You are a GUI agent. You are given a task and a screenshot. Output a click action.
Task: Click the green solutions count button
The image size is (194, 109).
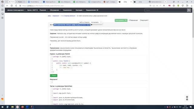tap(121, 20)
